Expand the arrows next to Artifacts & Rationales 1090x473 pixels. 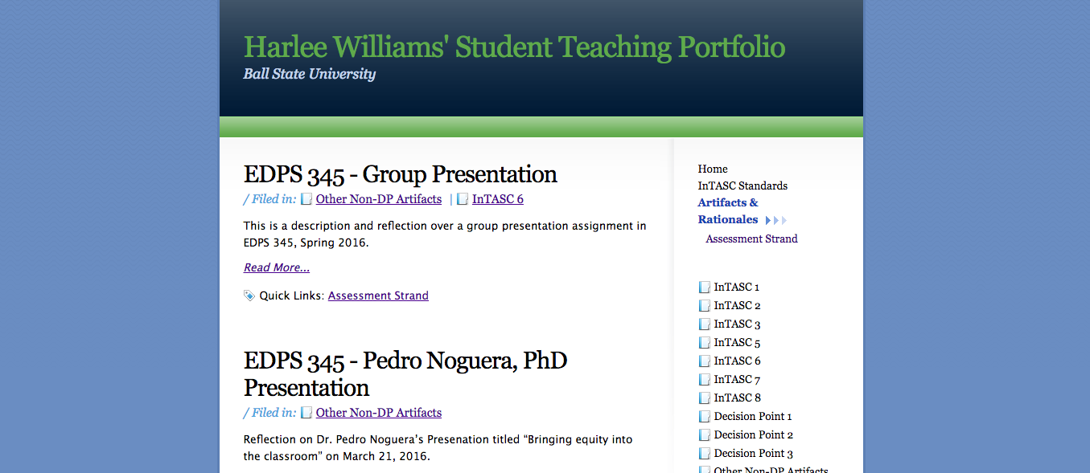[776, 220]
